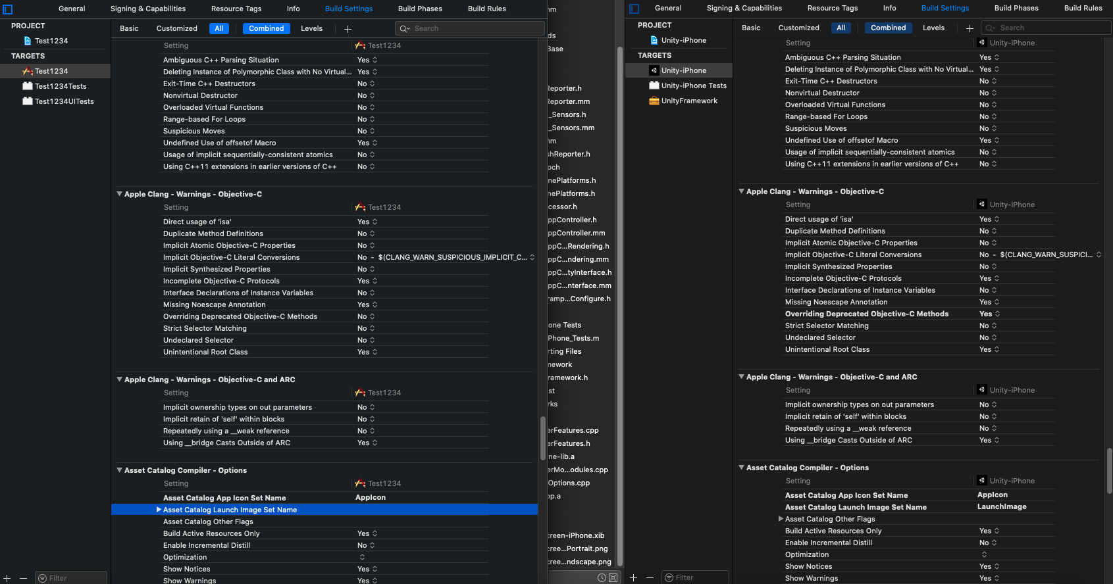Click the filter icon in right sidebar footer
This screenshot has height=584, width=1113.
click(x=669, y=577)
